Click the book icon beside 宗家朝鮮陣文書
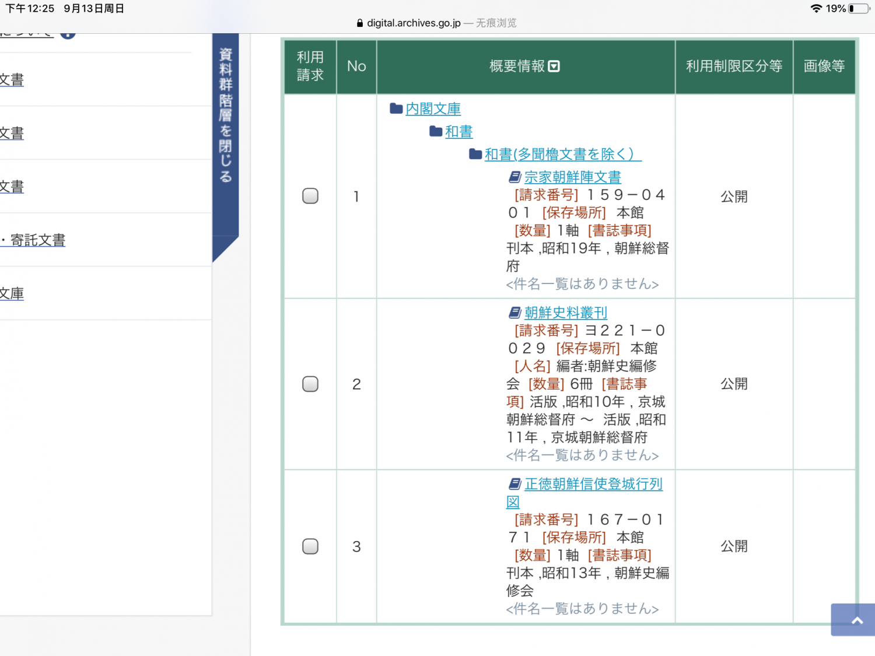The image size is (875, 656). tap(514, 177)
